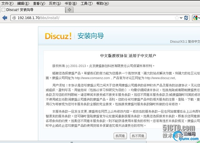The image size is (200, 143).
Task: Click the 版权所有 (c) 2001-2013 copyright line
Action: point(104,66)
